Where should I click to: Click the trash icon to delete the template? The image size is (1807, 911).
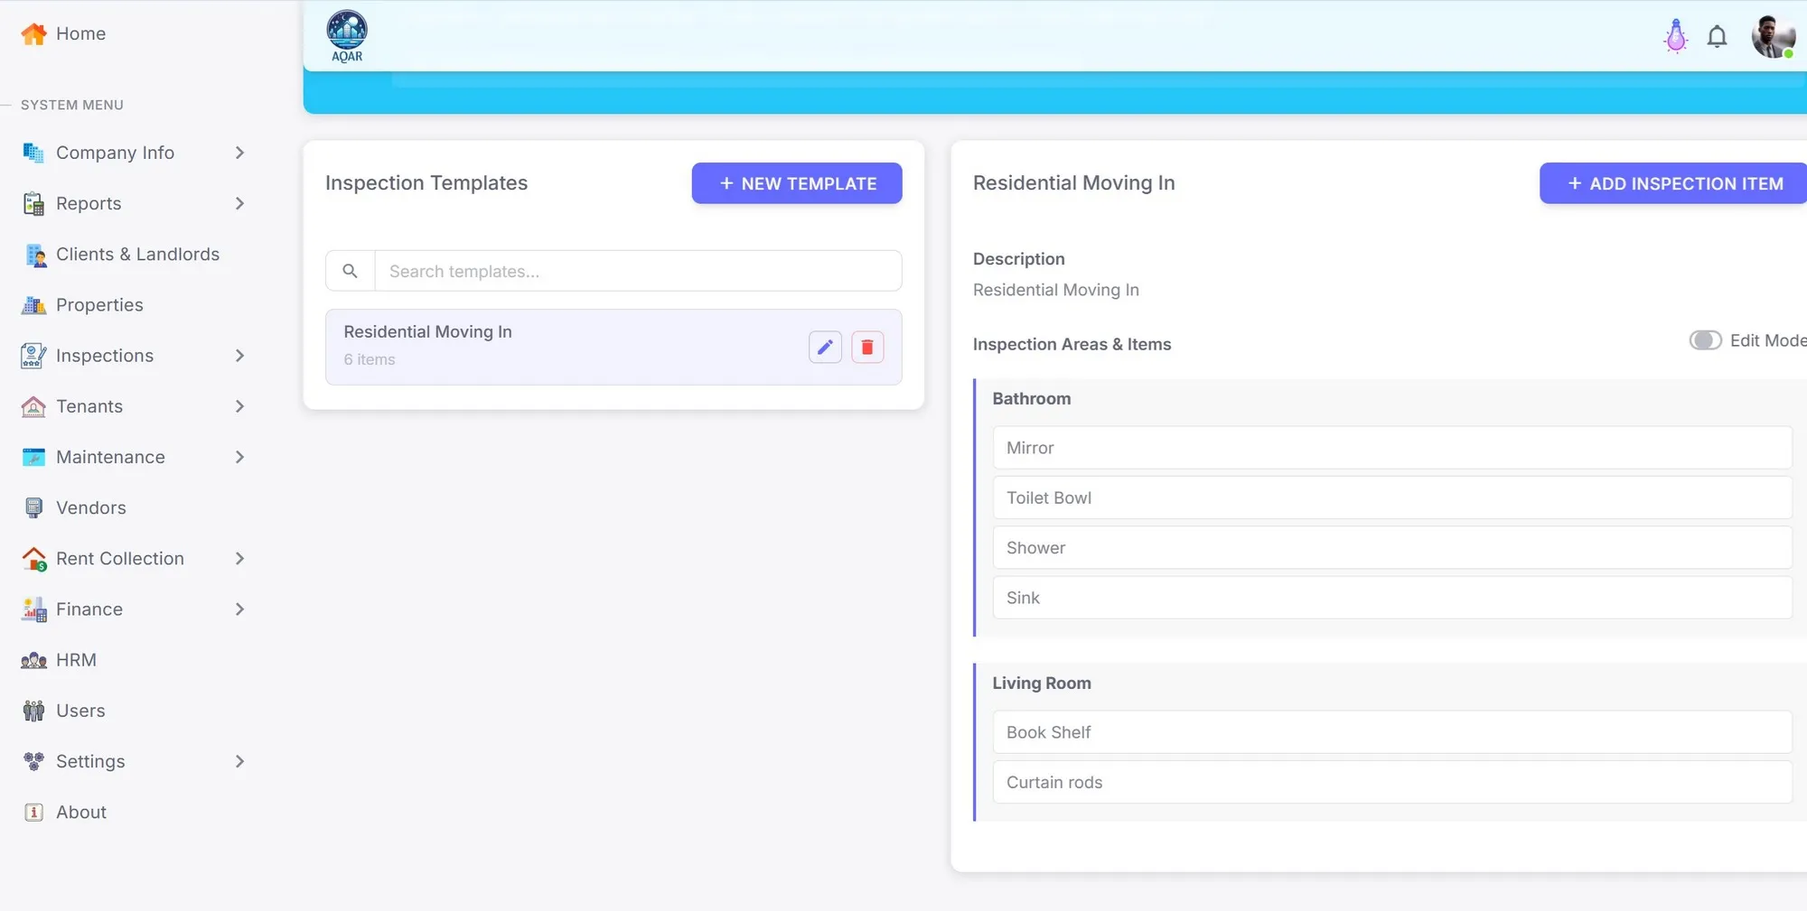click(867, 347)
